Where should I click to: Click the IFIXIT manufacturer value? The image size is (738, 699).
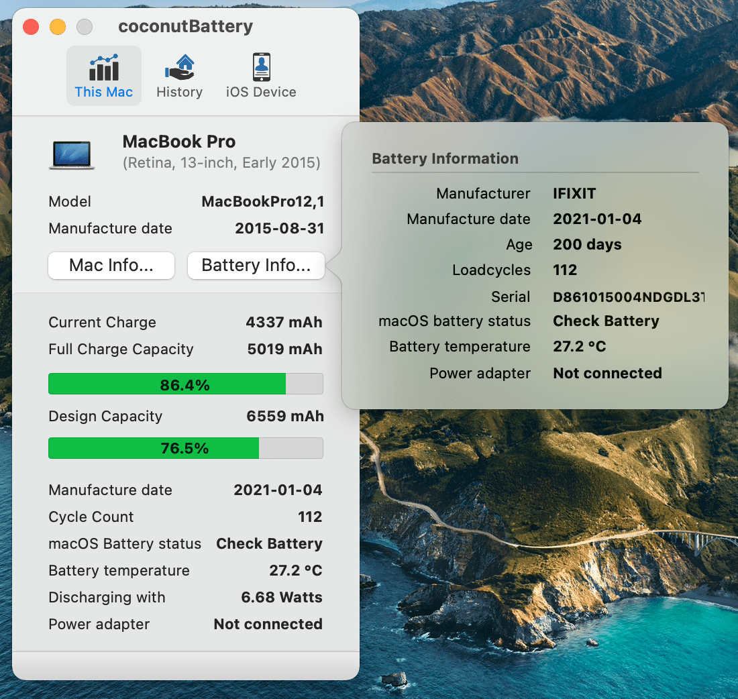[x=574, y=193]
